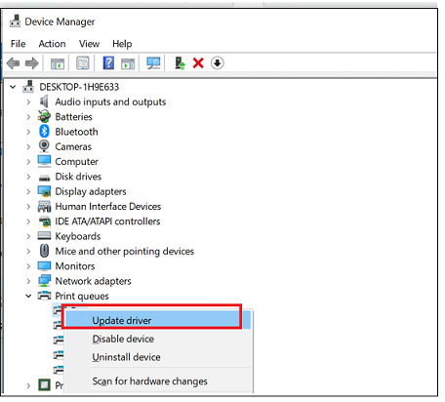Expand the Audio inputs and outputs node
Viewport: 445px width, 402px height.
28,101
